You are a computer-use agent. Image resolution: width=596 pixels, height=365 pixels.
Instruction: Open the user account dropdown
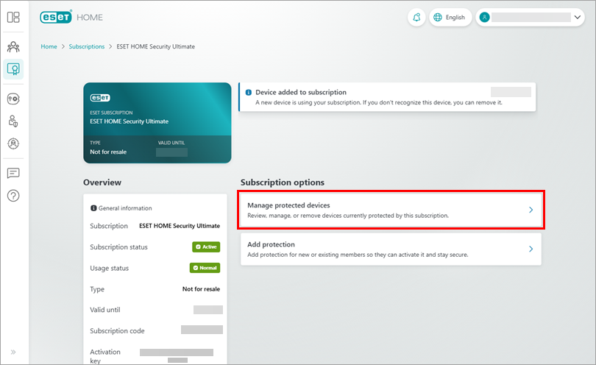point(530,18)
